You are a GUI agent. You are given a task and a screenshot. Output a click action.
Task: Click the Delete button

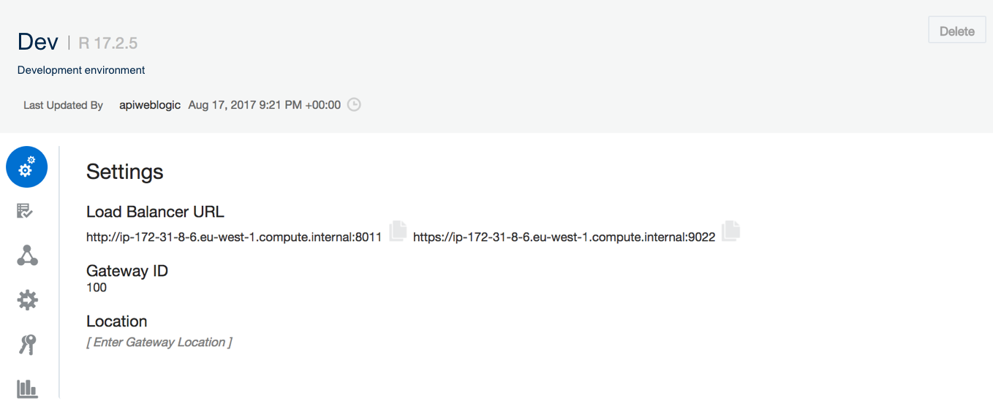pyautogui.click(x=956, y=31)
